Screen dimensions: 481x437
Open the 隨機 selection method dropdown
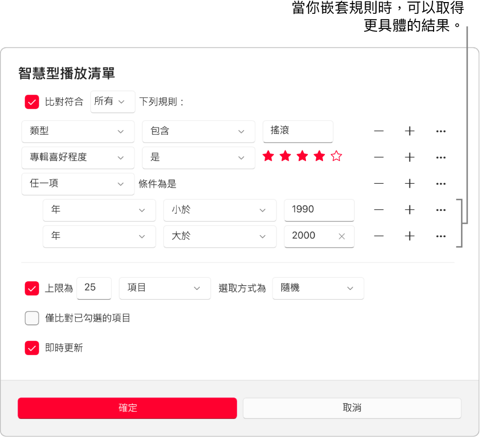click(318, 288)
